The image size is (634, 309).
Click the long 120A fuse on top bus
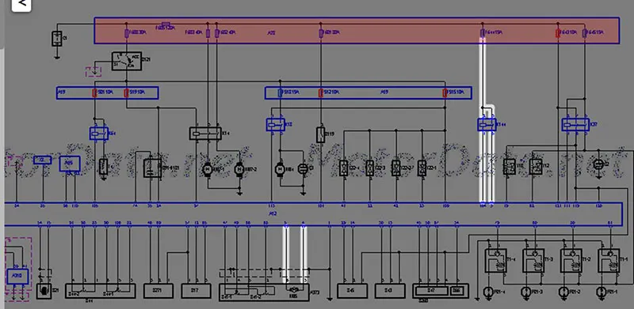tap(166, 24)
